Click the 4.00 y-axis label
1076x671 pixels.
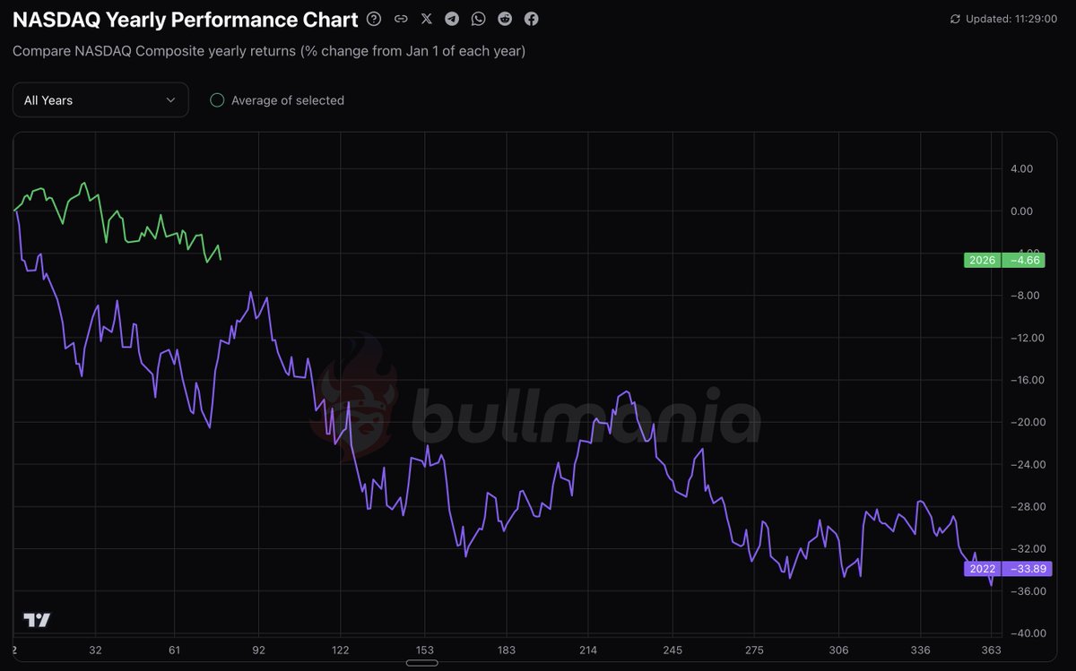coord(1022,168)
